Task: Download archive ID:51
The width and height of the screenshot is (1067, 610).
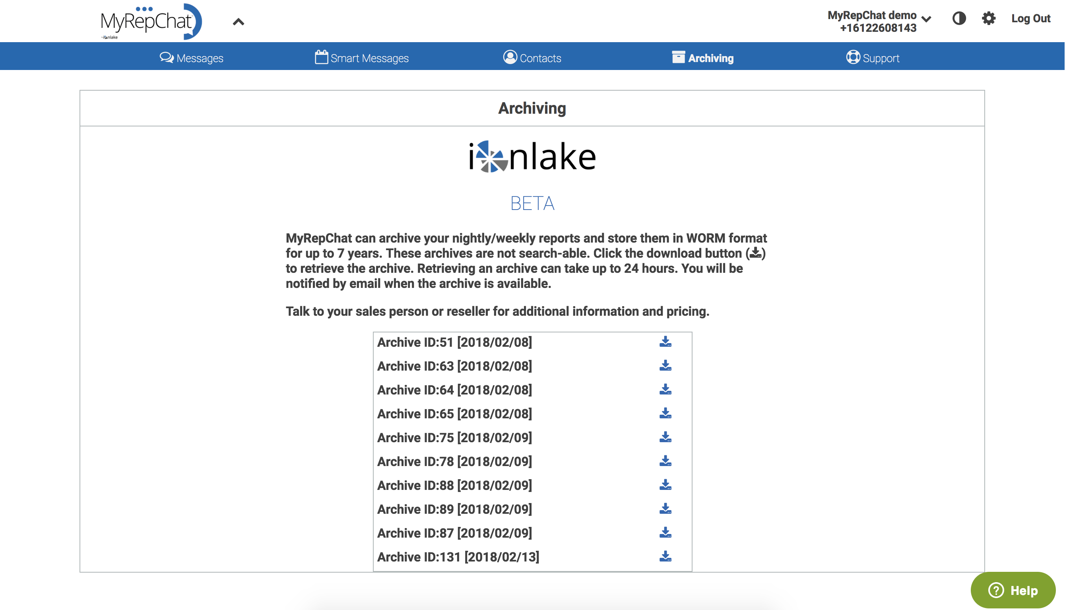Action: [666, 342]
